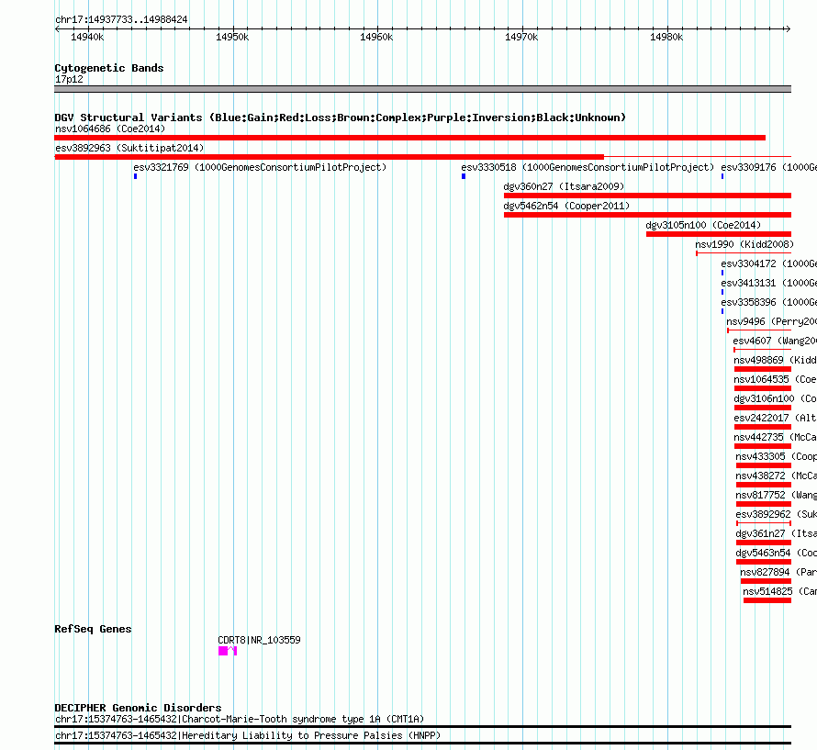Click the nsv438272 variant label
The width and height of the screenshot is (817, 750).
(776, 476)
